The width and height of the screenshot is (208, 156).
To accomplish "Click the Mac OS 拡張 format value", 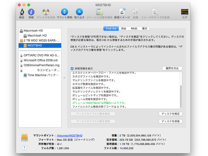I will 76,140.
